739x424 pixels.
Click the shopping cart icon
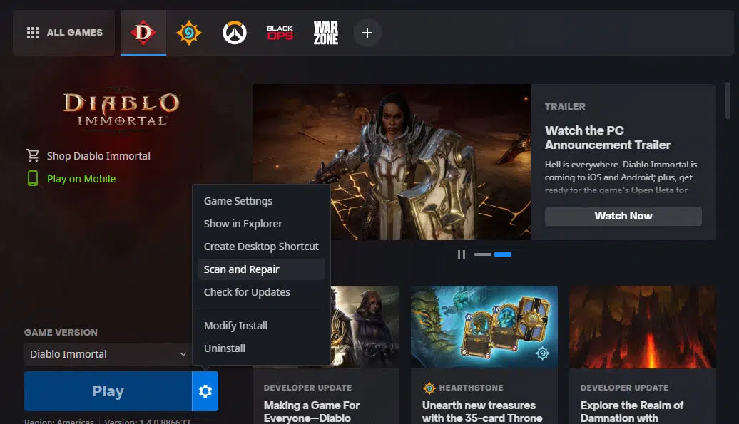coord(33,155)
